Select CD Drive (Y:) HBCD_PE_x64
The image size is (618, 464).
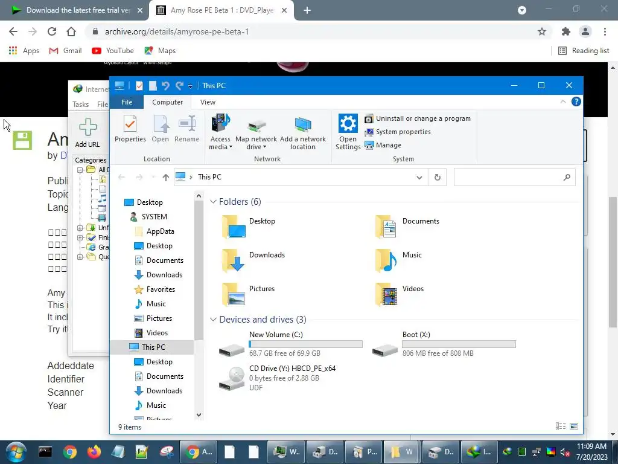point(278,378)
